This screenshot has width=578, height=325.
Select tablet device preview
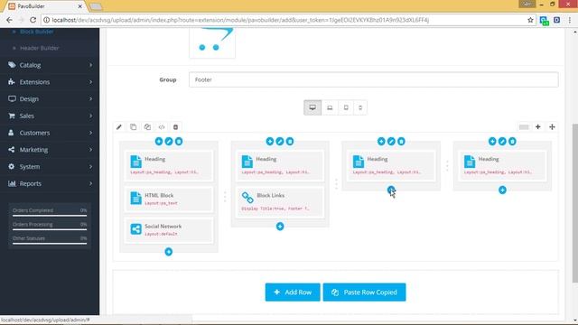(346, 107)
